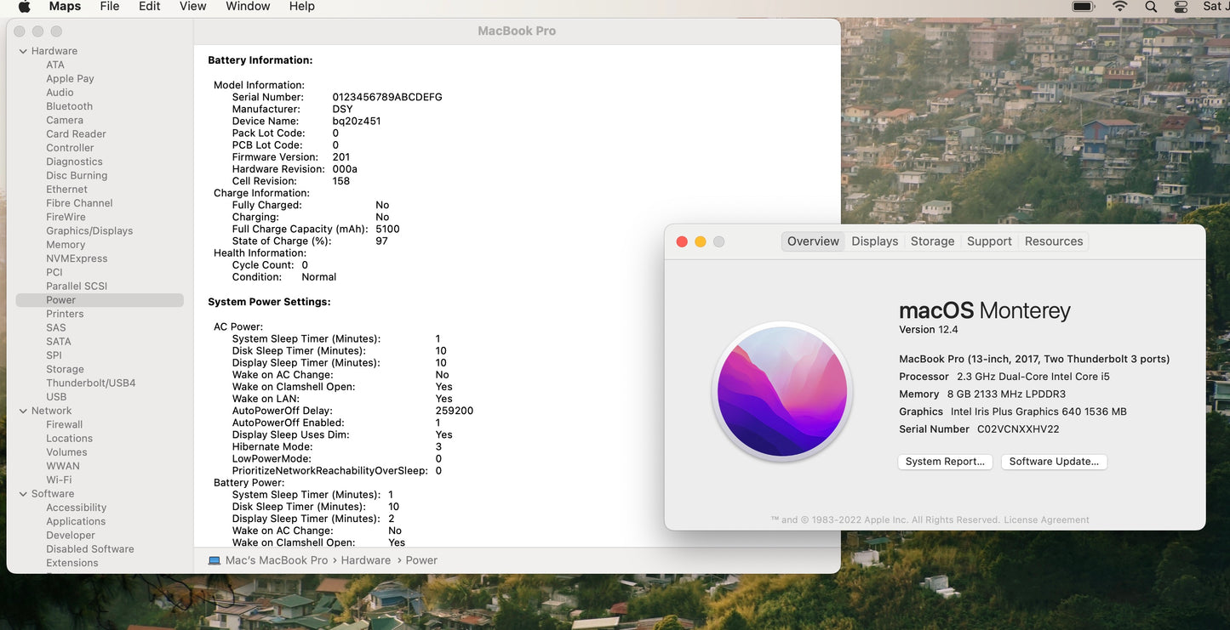Collapse the Hardware section in sidebar
Viewport: 1230px width, 630px height.
click(23, 51)
